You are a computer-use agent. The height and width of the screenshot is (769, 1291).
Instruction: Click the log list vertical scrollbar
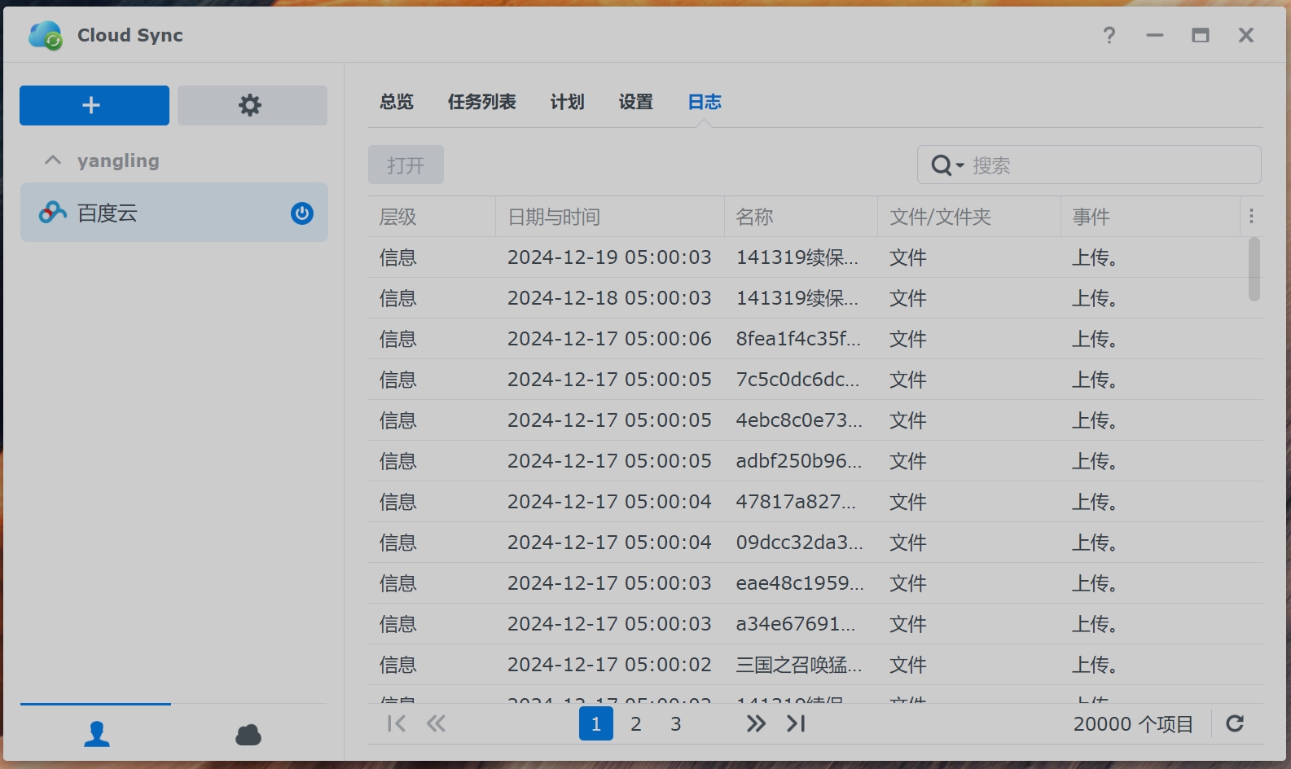tap(1254, 269)
